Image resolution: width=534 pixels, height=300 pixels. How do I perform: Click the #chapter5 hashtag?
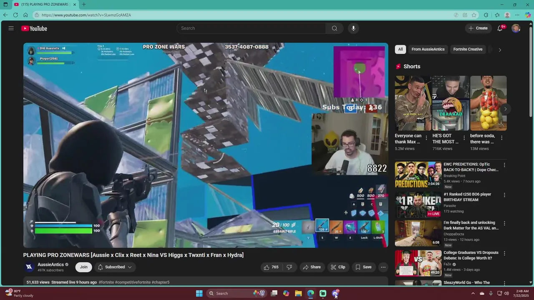161,282
